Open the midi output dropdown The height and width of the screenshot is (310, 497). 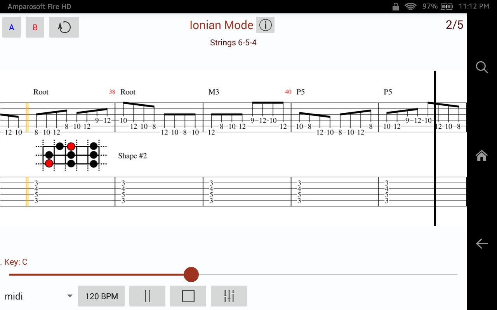[x=38, y=296]
